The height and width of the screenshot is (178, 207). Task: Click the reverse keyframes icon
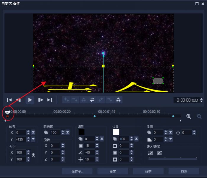[x=84, y=100]
